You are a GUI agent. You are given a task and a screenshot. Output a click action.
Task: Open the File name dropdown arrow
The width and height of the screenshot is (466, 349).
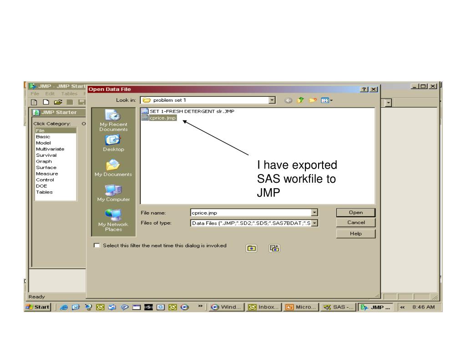[x=314, y=213]
